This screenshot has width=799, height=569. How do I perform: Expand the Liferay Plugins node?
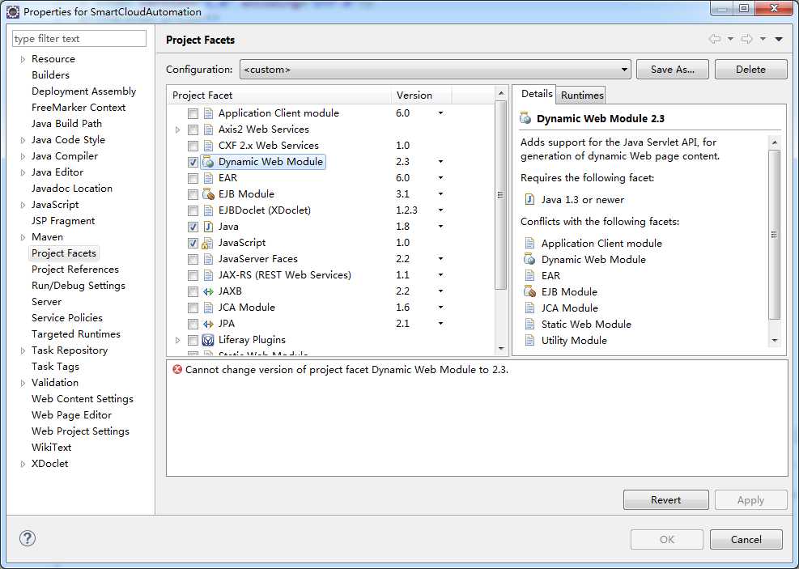pyautogui.click(x=177, y=340)
